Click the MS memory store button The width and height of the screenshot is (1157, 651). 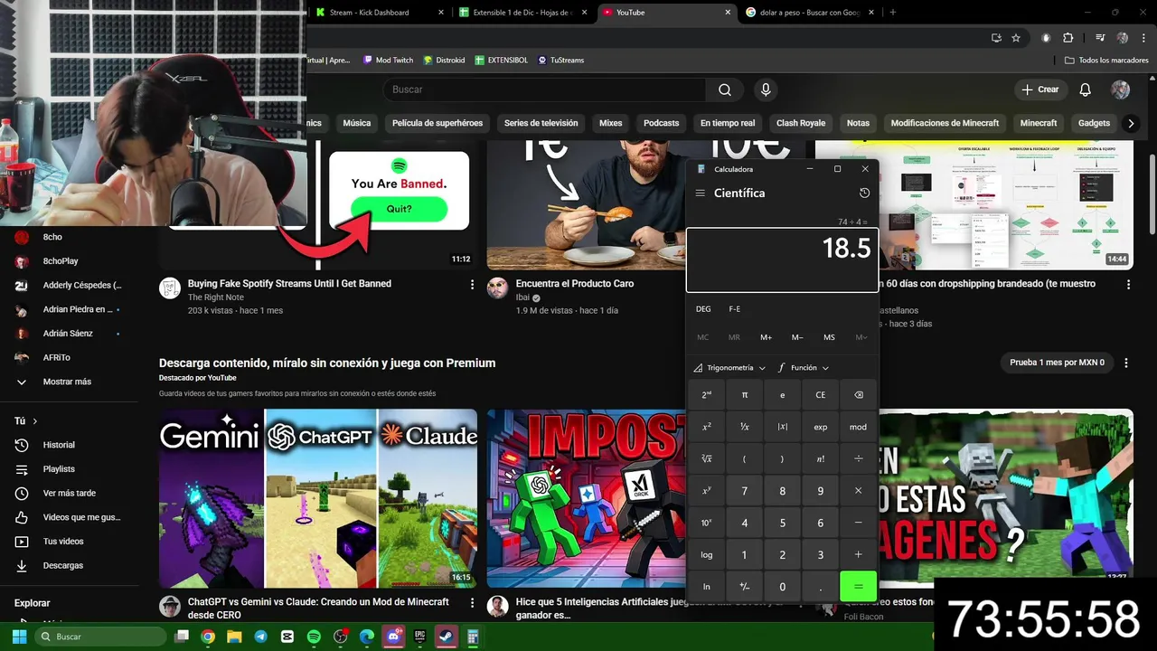pos(829,337)
